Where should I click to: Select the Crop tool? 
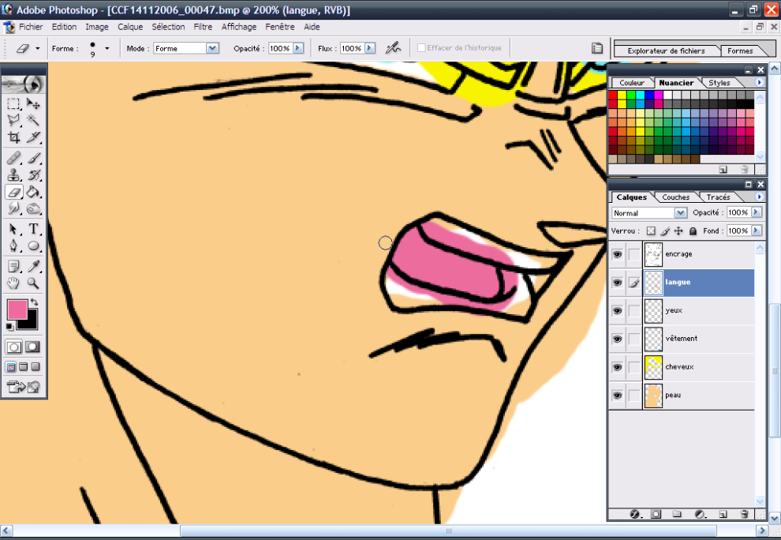point(13,137)
